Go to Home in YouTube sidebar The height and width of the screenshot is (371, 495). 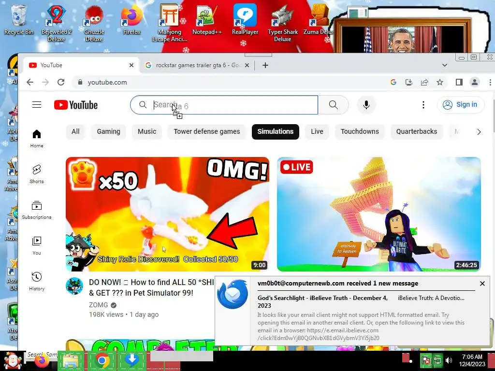37,139
